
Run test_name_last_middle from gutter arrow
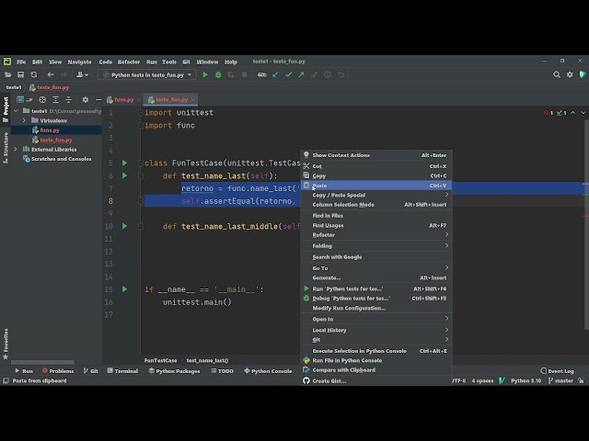click(125, 226)
